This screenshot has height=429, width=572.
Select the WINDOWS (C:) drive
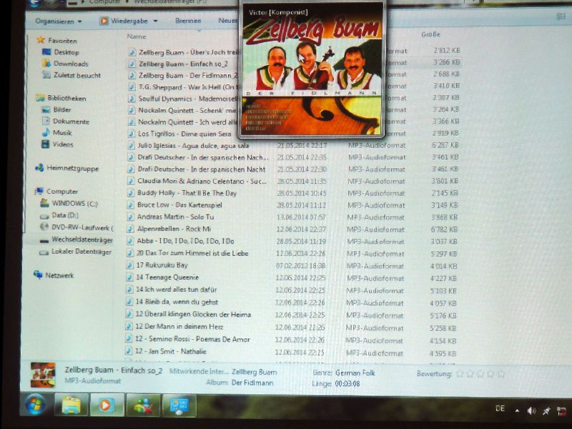[x=74, y=203]
